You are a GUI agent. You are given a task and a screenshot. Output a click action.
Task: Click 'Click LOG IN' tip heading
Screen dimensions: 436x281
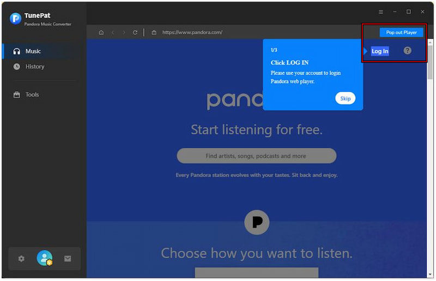coord(289,63)
